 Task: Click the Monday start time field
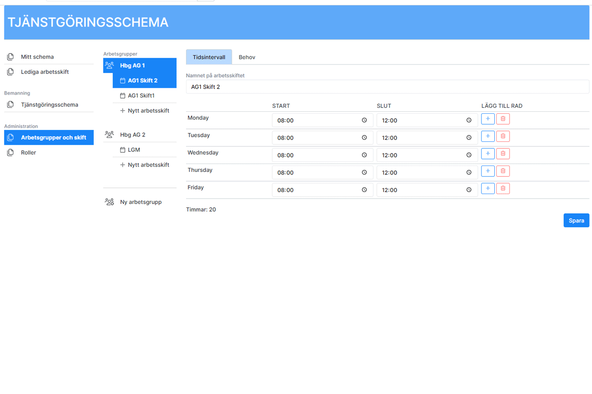click(323, 120)
